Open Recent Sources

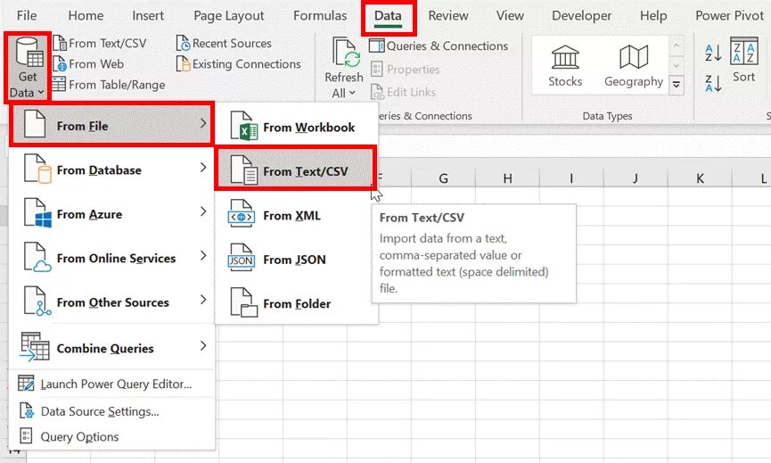(224, 44)
